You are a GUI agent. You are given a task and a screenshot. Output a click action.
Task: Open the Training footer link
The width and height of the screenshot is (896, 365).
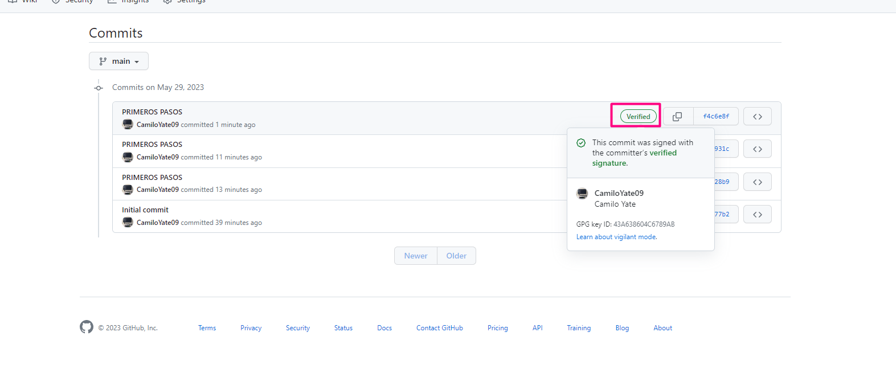[x=579, y=328]
